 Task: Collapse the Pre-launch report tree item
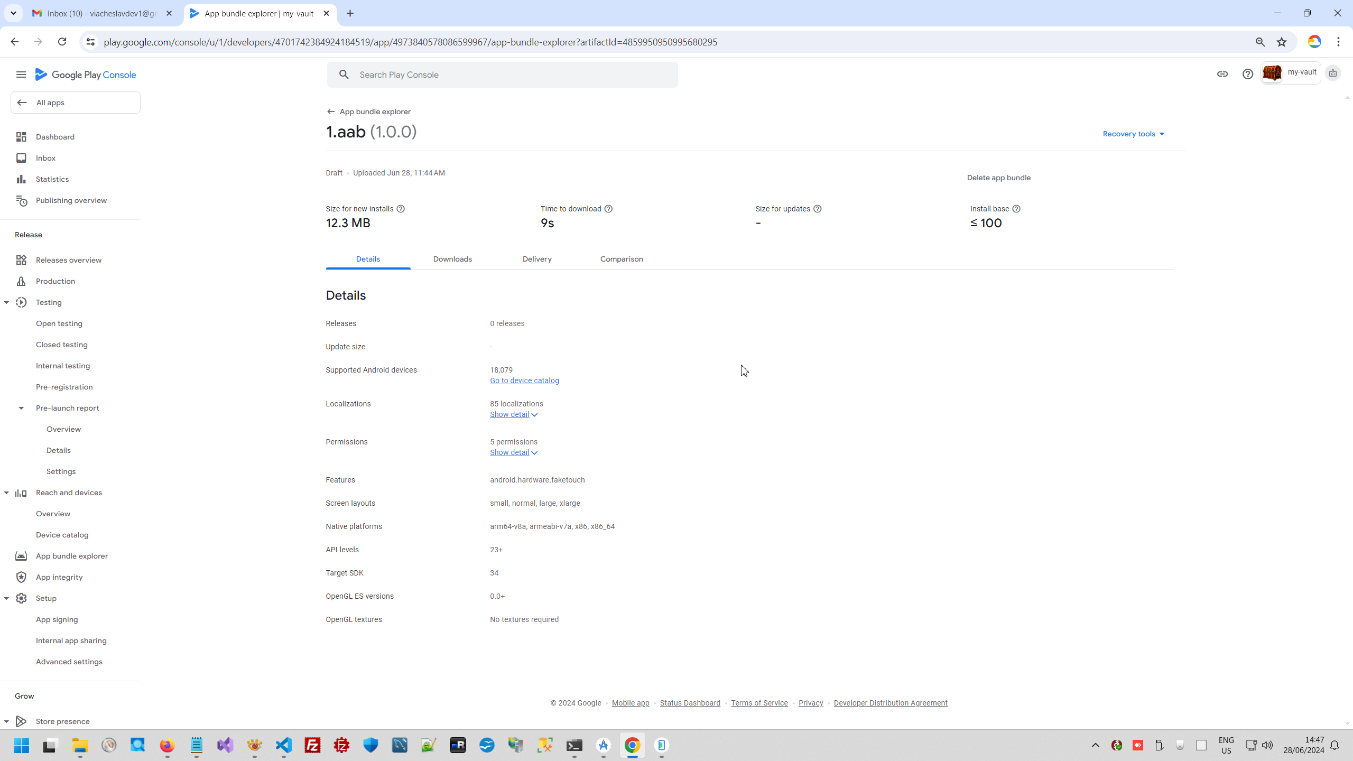click(x=21, y=408)
